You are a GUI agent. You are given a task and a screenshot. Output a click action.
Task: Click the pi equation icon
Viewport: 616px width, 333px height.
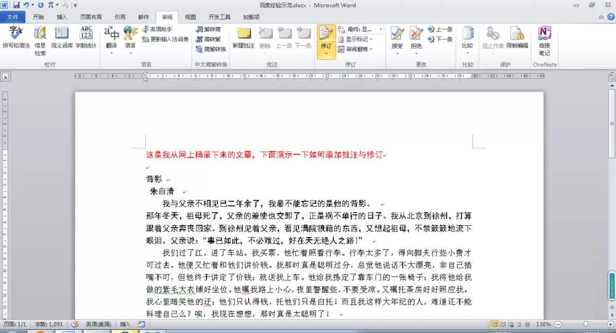[51, 5]
